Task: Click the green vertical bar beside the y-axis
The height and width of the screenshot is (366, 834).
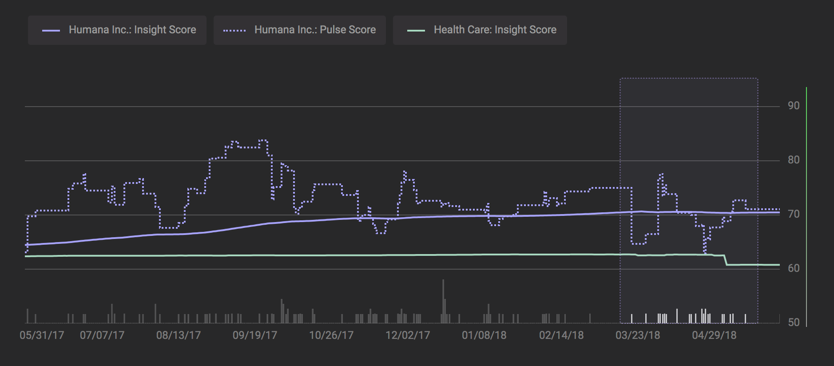Action: [806, 207]
